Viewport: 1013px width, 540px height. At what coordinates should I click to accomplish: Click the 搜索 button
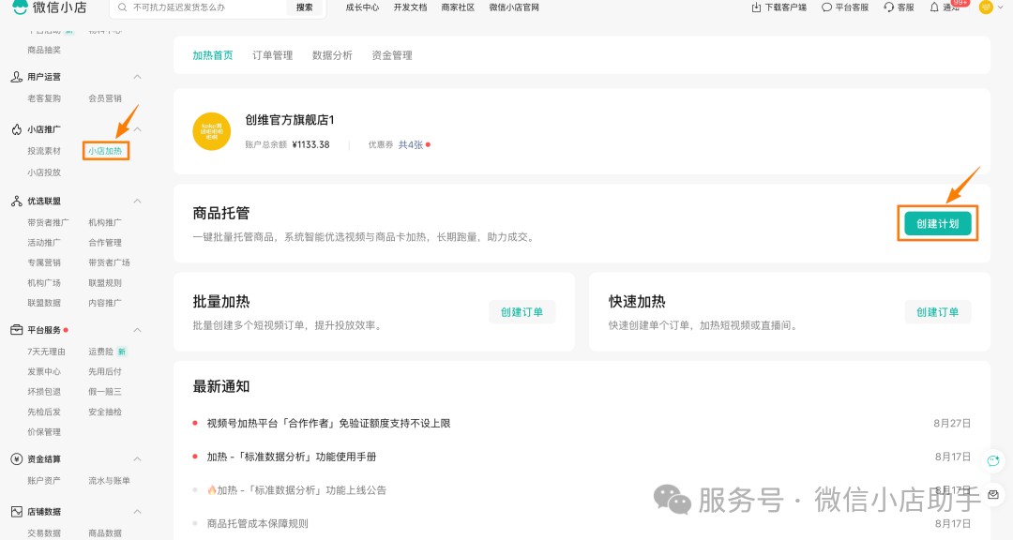(304, 7)
